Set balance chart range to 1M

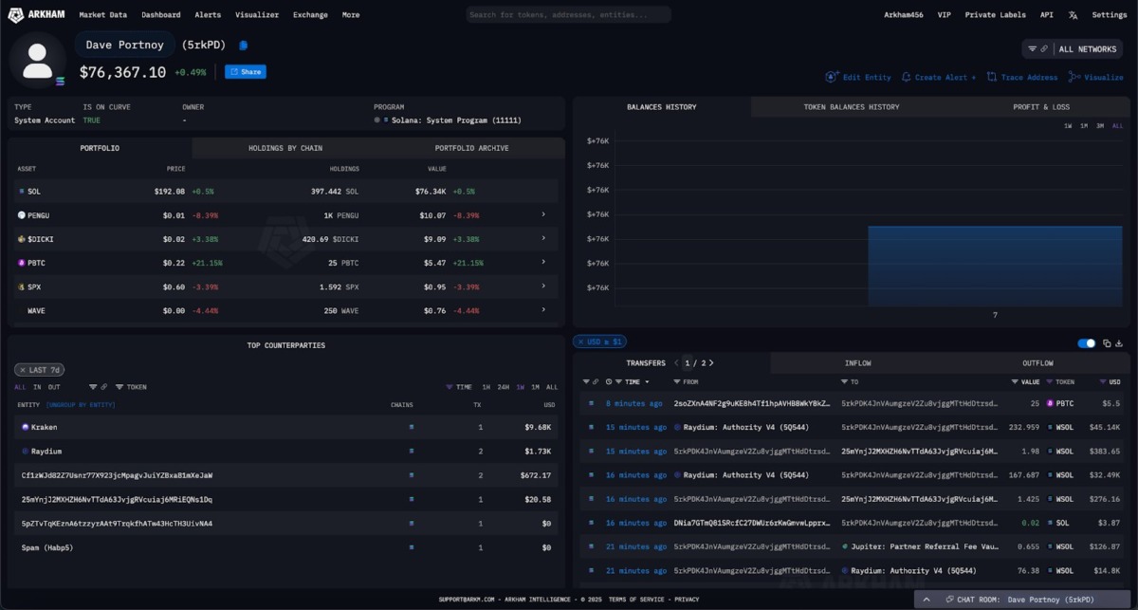(1084, 126)
